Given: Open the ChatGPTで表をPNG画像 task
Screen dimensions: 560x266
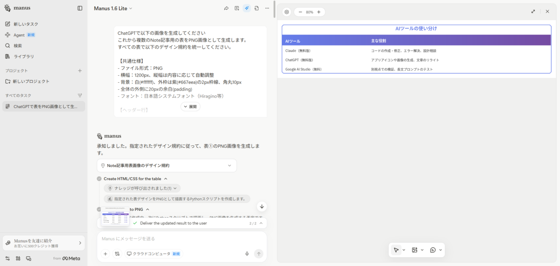Looking at the screenshot, I should (43, 107).
